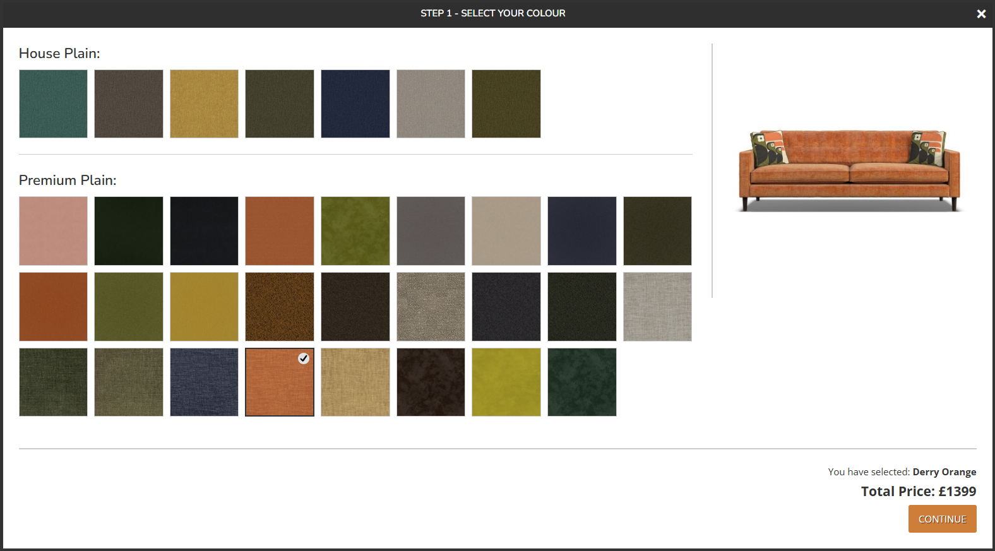Close the colour selection dialog

coord(981,14)
